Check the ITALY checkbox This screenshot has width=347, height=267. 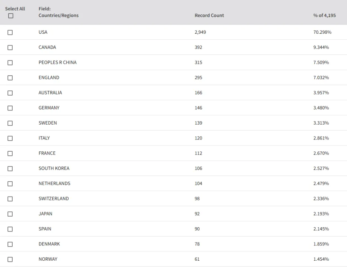pyautogui.click(x=10, y=138)
